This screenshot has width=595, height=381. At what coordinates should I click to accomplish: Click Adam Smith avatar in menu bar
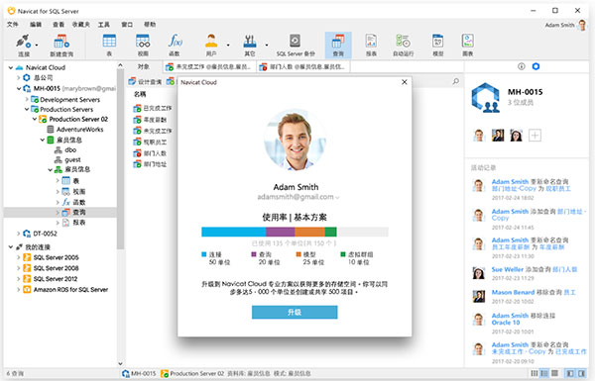(x=582, y=25)
